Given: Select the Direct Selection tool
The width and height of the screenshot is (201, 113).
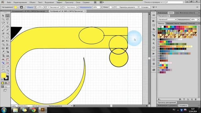Looking at the screenshot, I should [x=8, y=16].
